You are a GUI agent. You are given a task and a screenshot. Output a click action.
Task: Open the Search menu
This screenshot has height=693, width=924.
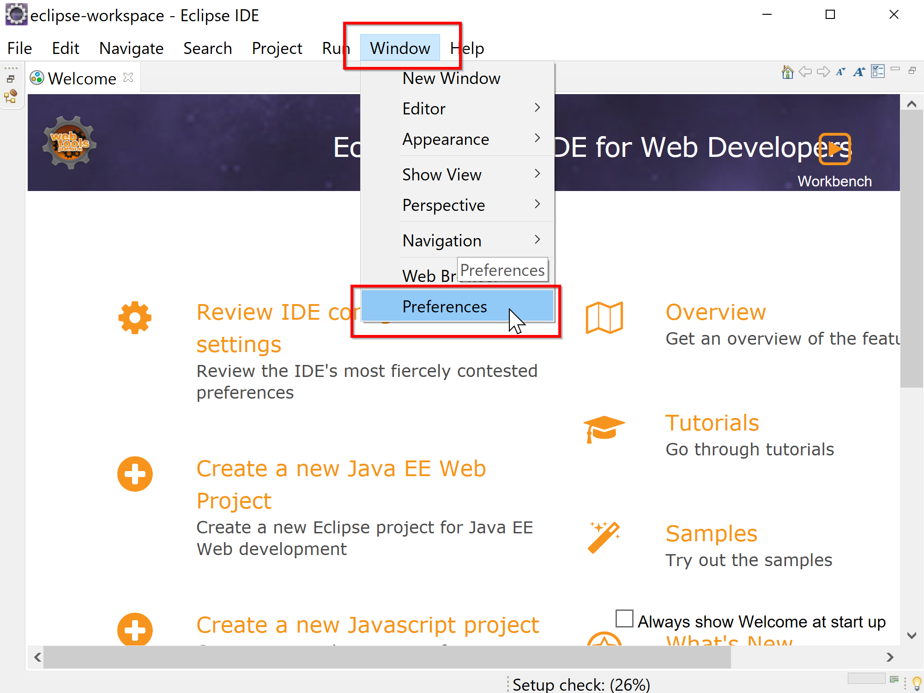(x=208, y=48)
